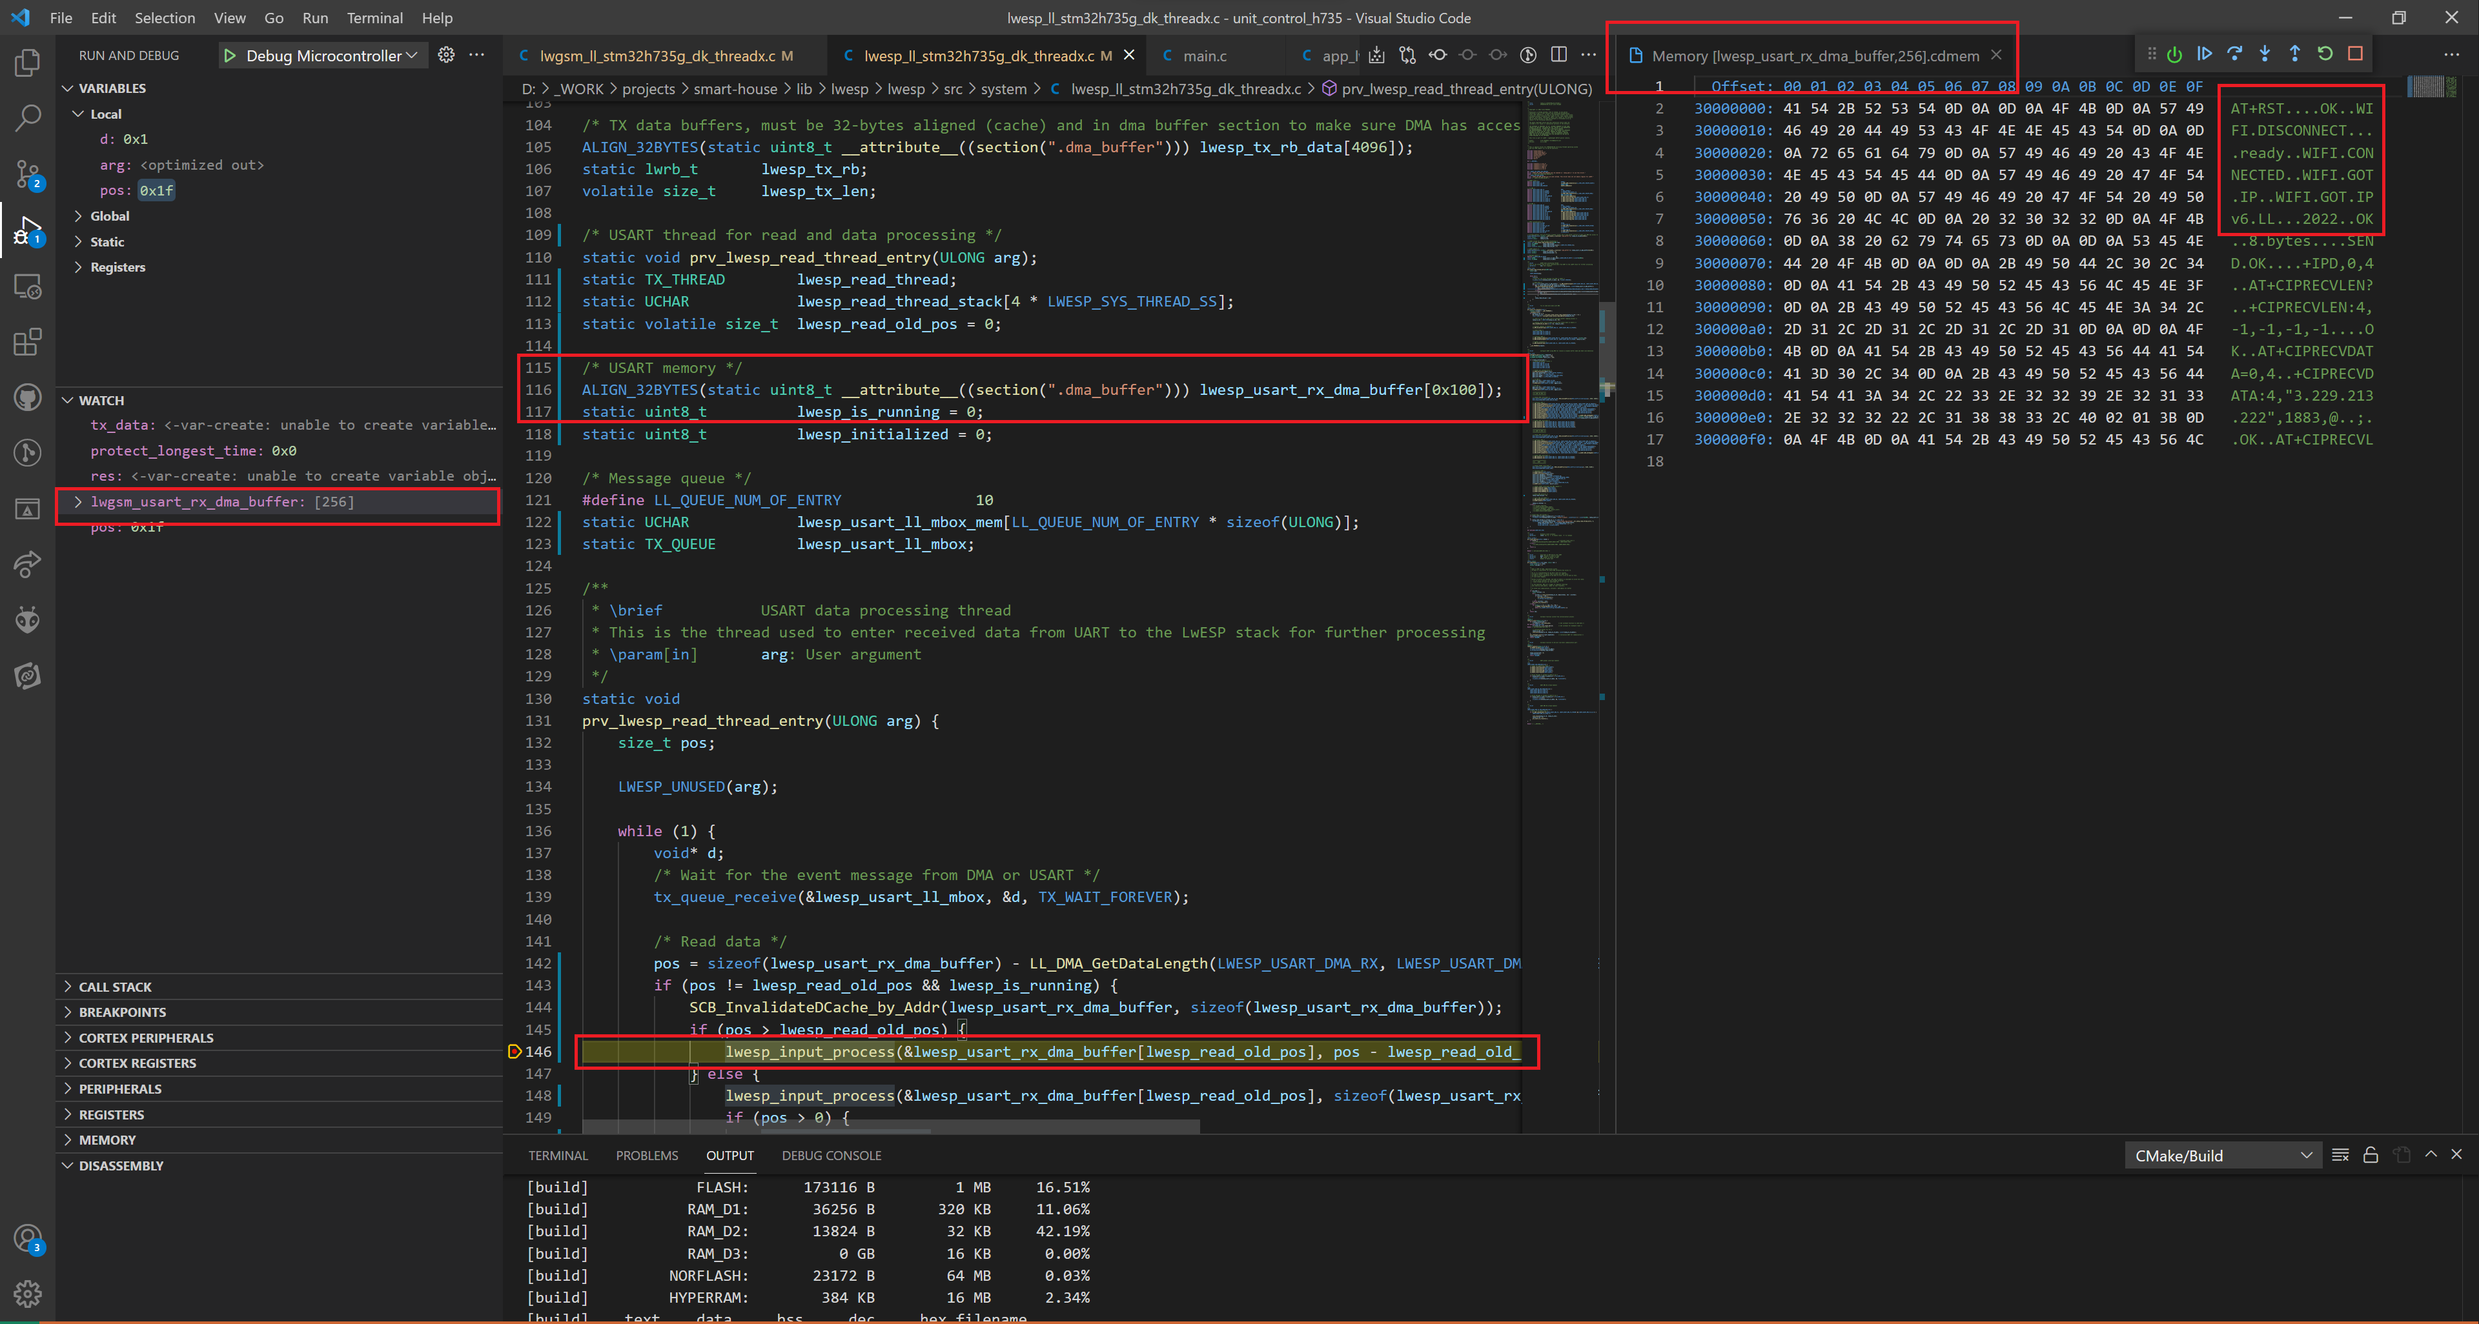
Task: Clear the output panel
Action: pyautogui.click(x=2340, y=1155)
